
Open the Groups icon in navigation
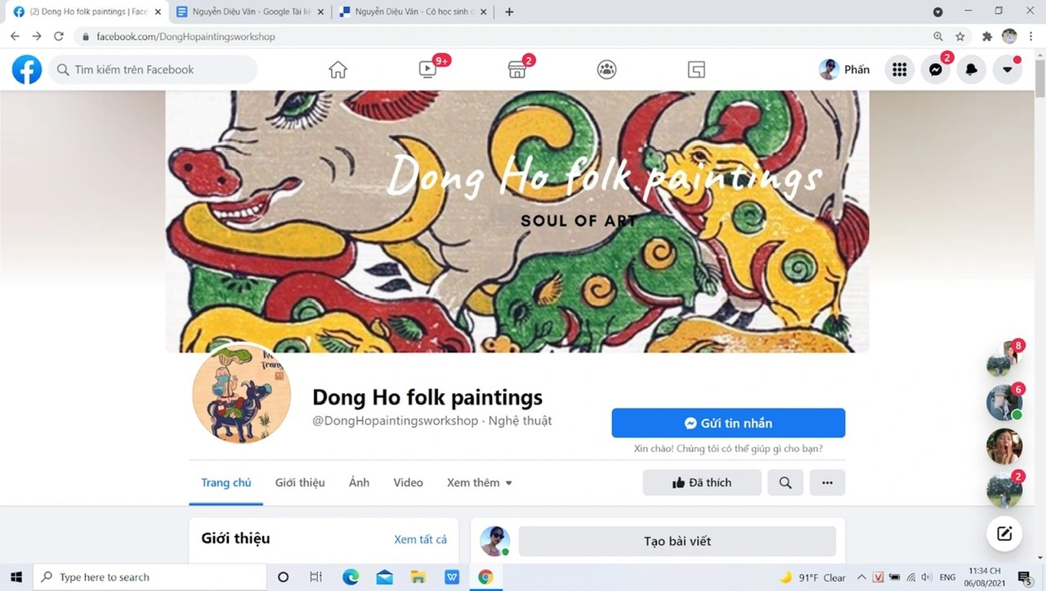606,69
